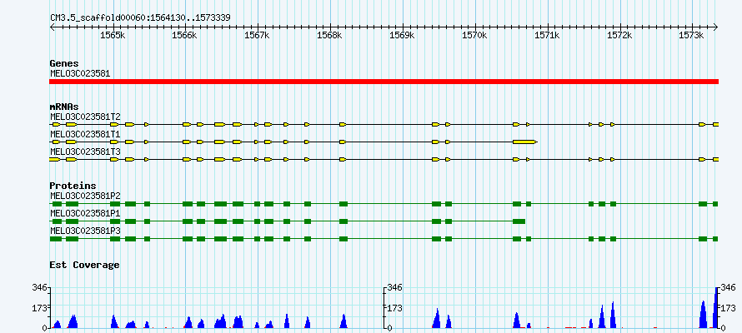
Task: Click the leftmost 346 coverage axis label
Action: (x=39, y=287)
